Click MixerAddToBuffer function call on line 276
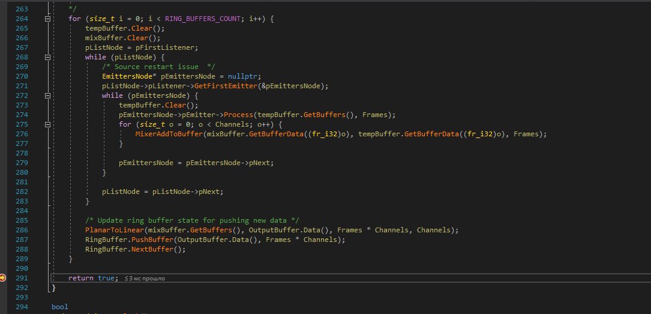 (169, 134)
